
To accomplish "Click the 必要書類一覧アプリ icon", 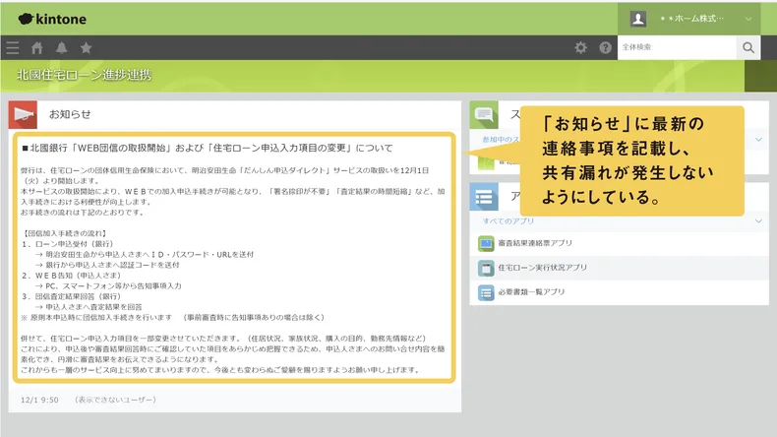I will (486, 292).
